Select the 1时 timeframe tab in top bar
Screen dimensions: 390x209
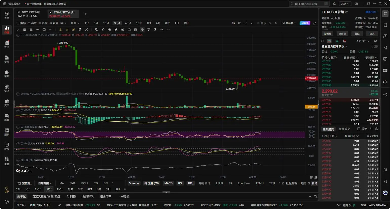149,23
